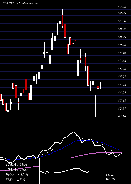Click the 50.09 price axis label

pyautogui.click(x=122, y=37)
